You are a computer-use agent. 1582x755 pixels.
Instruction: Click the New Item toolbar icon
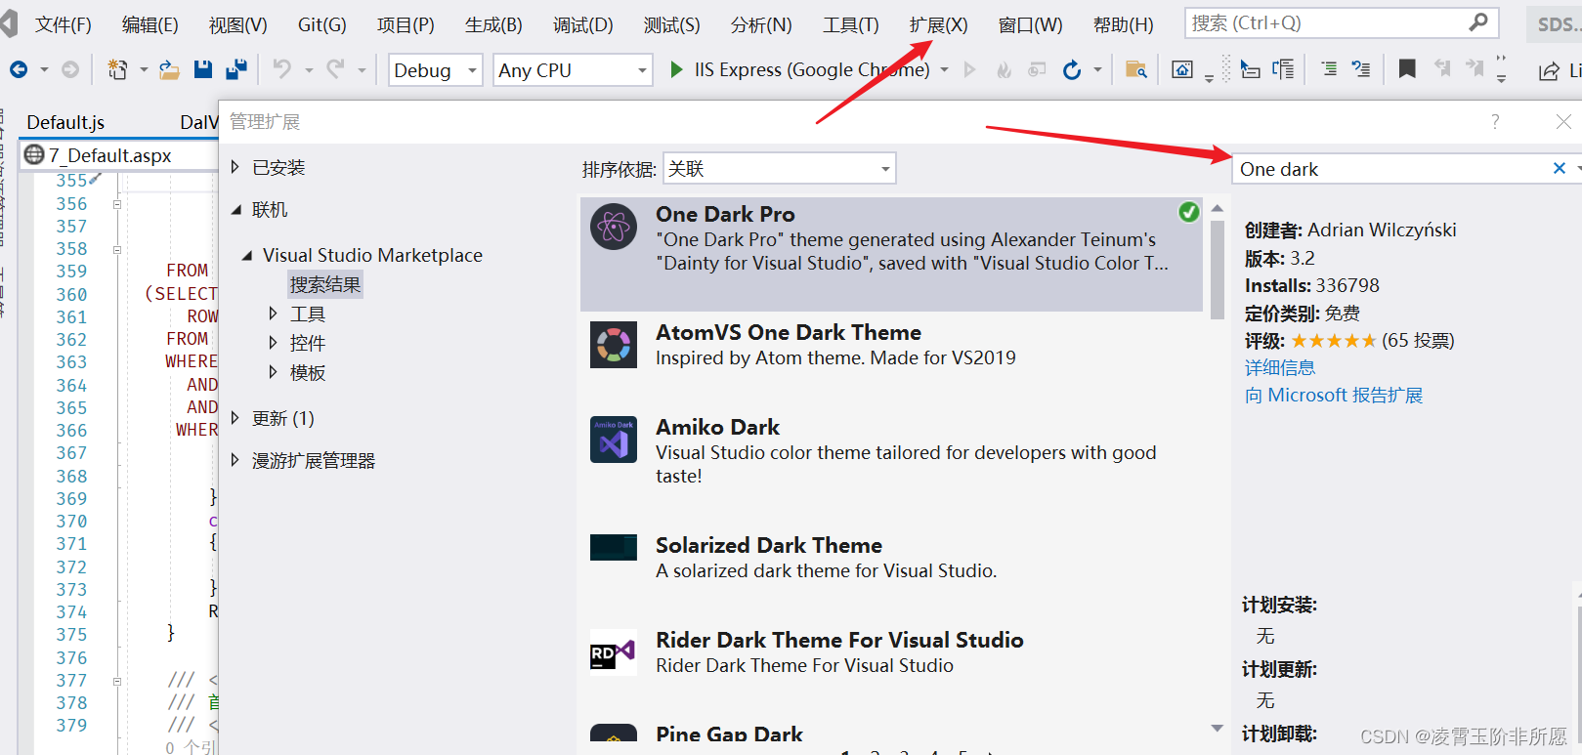(117, 69)
